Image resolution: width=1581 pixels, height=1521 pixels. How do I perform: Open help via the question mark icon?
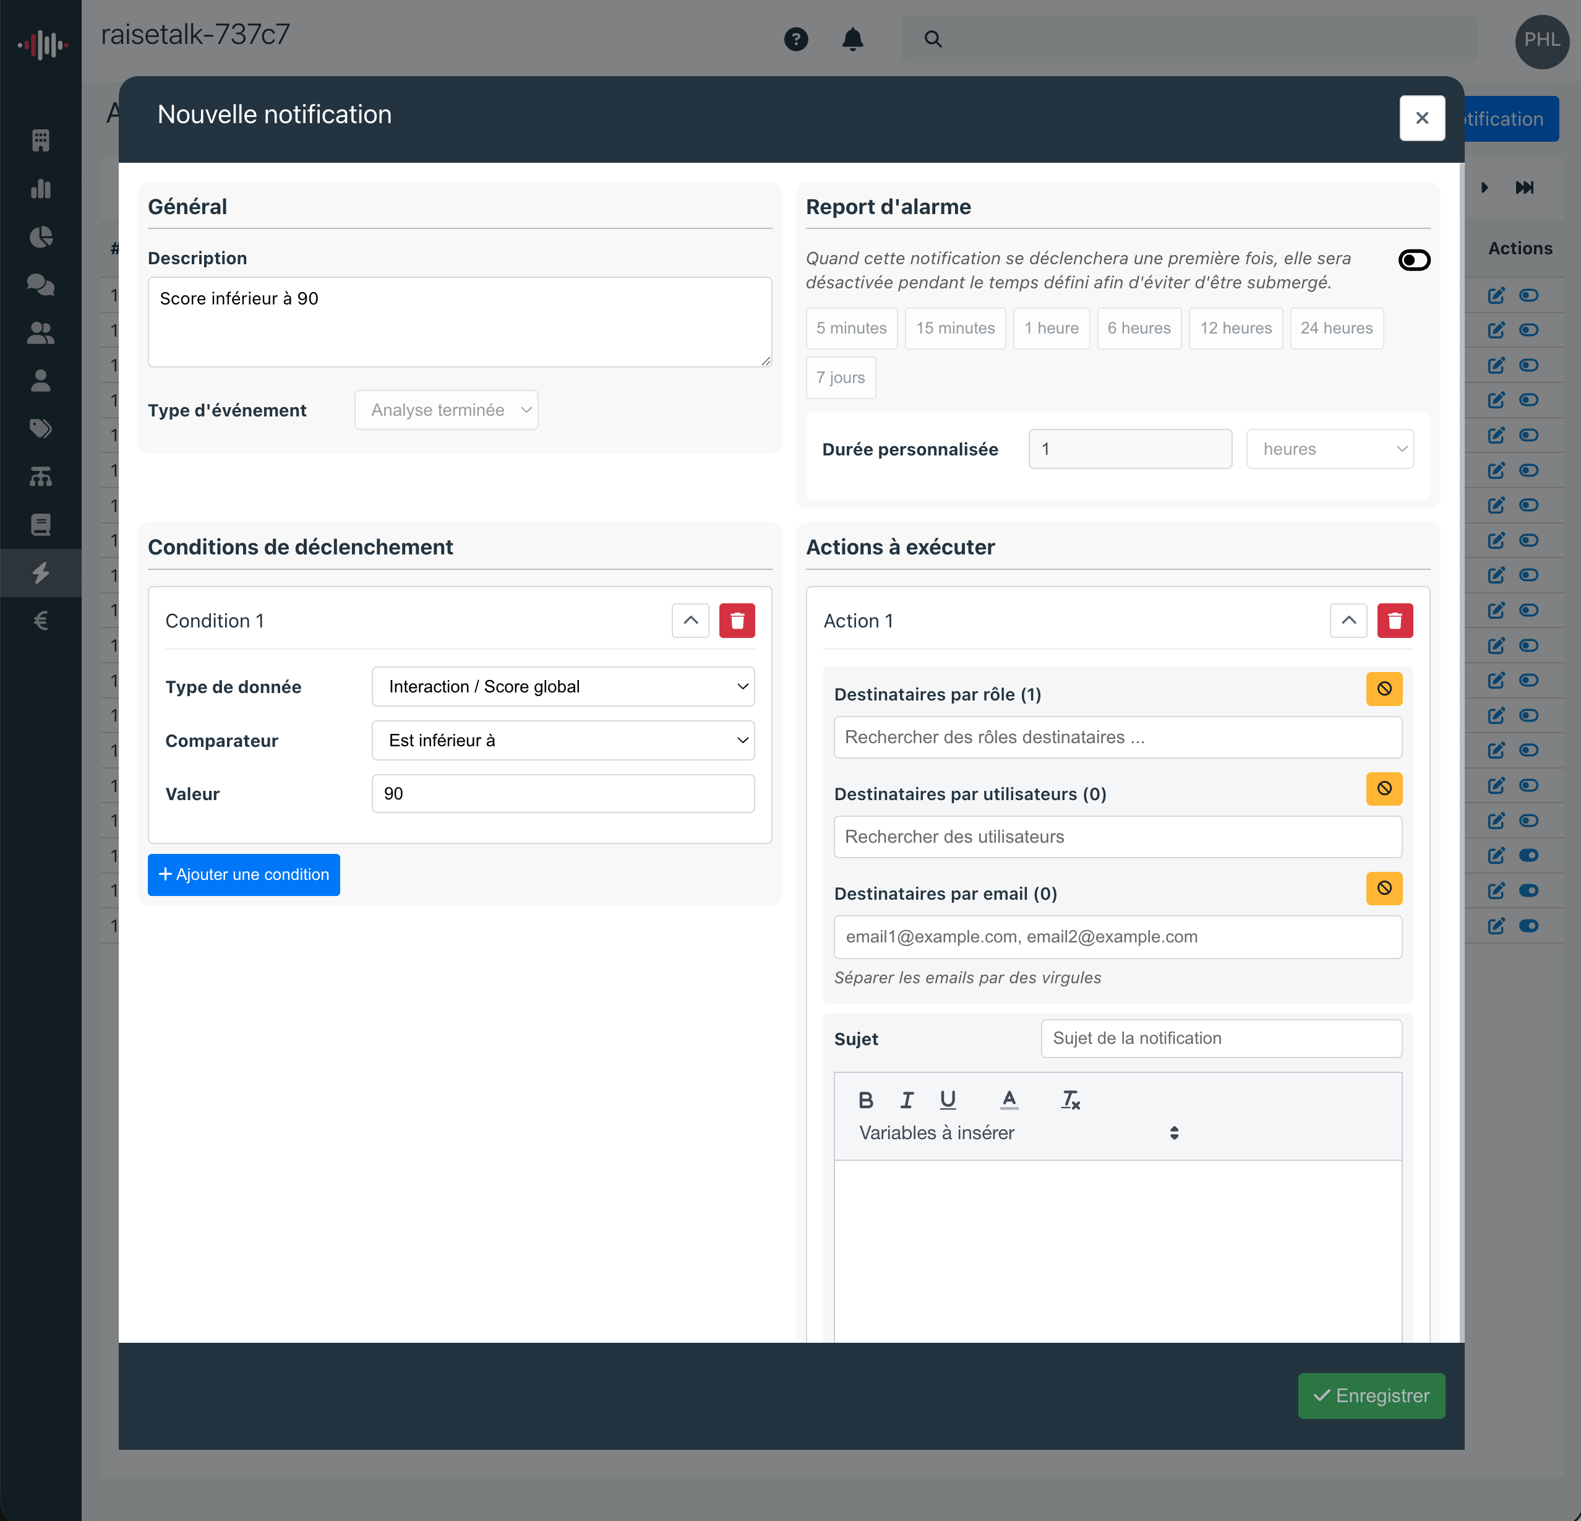[797, 39]
